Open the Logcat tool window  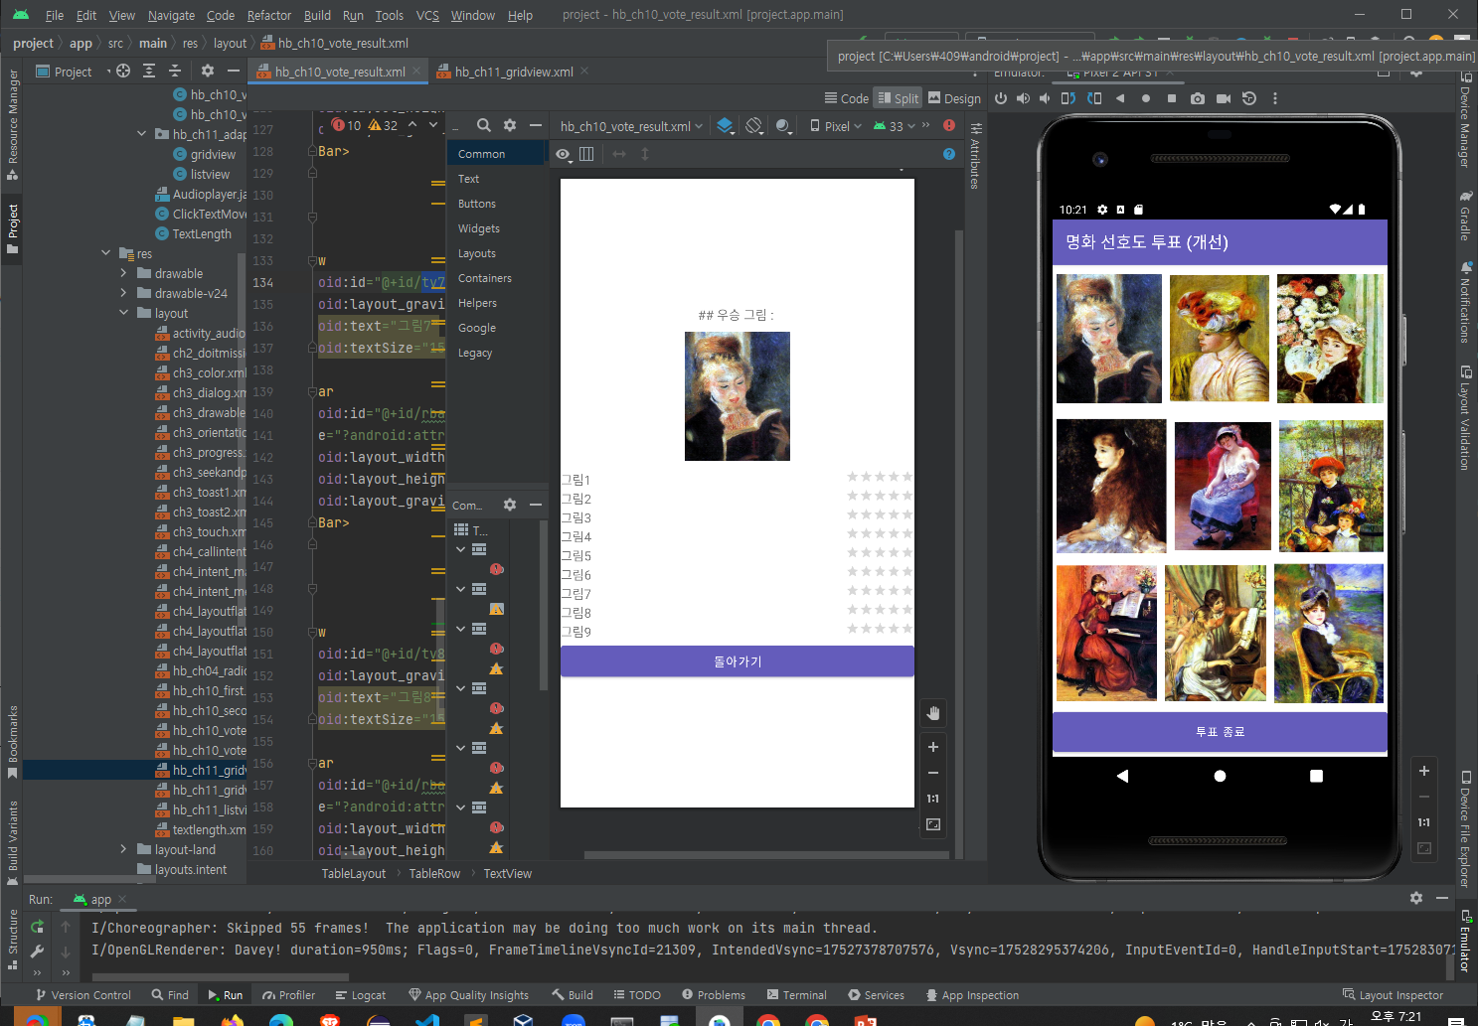pyautogui.click(x=360, y=995)
